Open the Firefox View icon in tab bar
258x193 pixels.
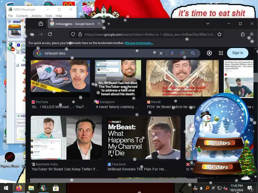coord(41,24)
